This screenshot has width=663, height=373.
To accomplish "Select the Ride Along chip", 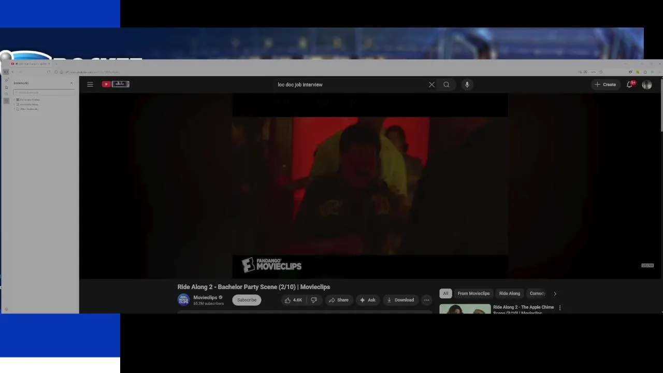I will point(510,293).
